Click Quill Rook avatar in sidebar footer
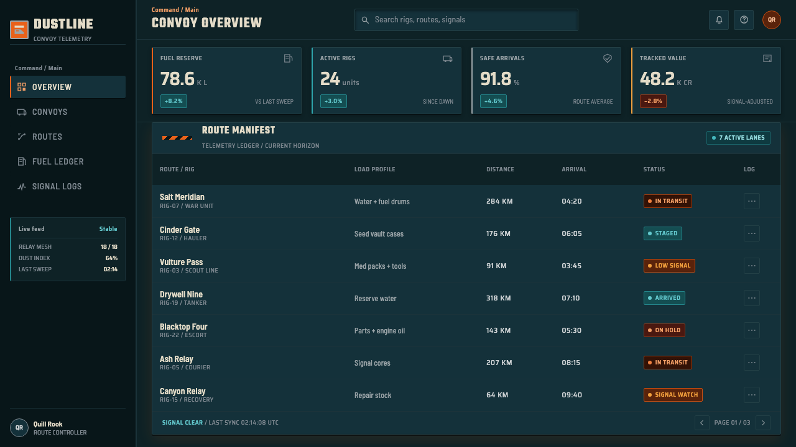 tap(19, 428)
